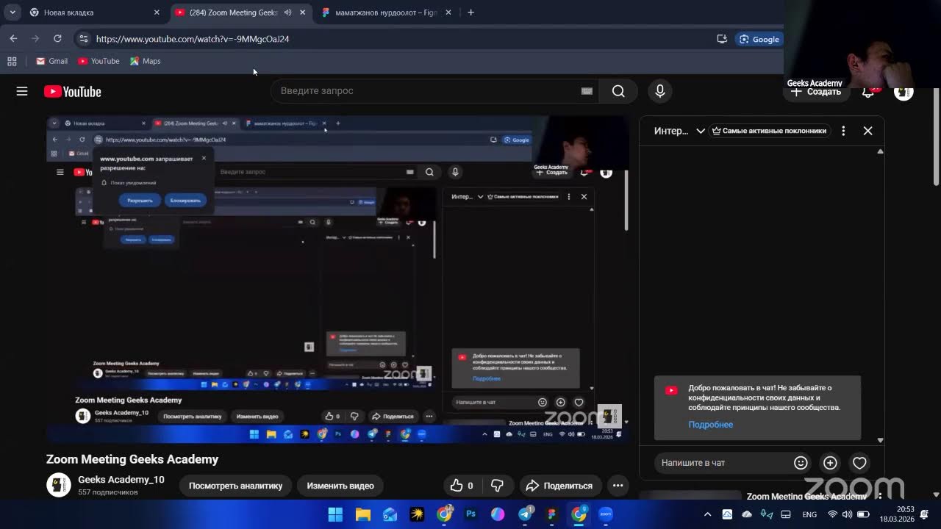Click the Поделиться share button
Image resolution: width=941 pixels, height=529 pixels.
coord(561,486)
